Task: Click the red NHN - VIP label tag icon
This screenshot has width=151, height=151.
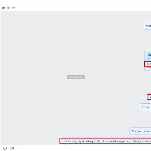Action: (x=4, y=8)
